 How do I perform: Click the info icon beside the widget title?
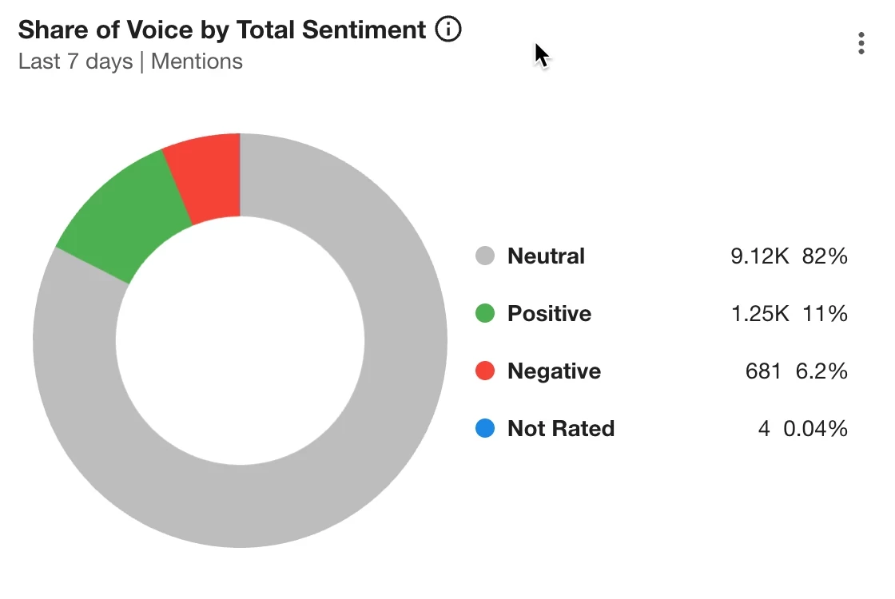click(x=448, y=29)
